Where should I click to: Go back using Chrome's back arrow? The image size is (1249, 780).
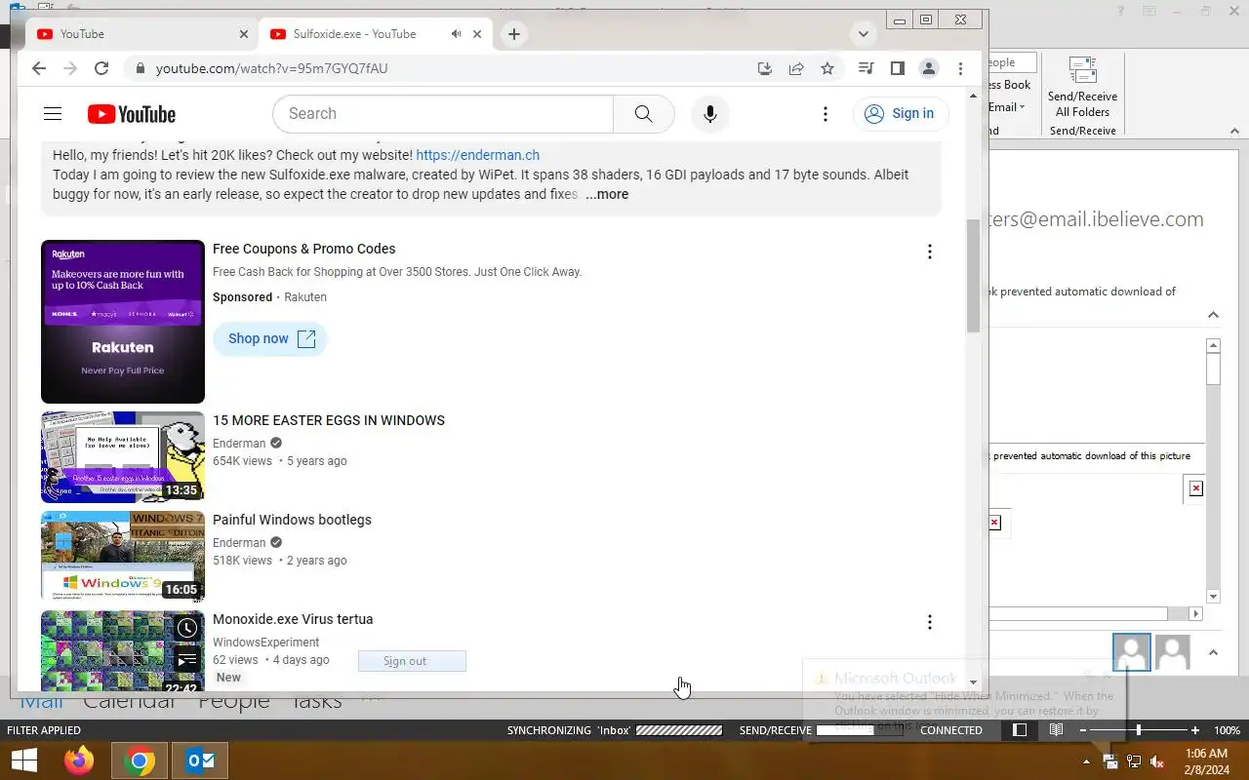tap(39, 68)
